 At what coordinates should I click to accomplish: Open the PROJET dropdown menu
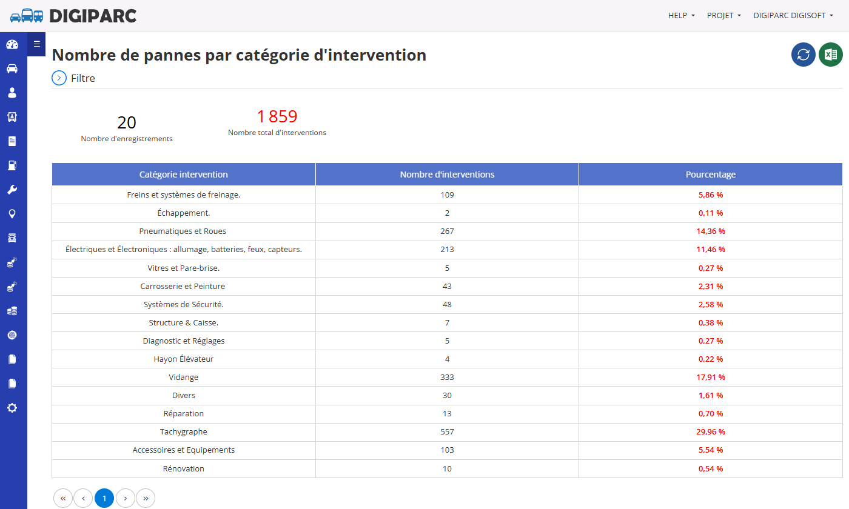[x=724, y=16]
